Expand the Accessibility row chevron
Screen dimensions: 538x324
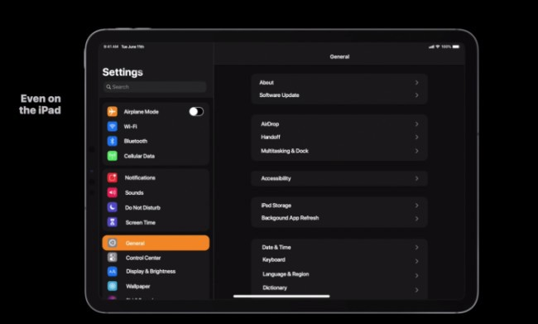click(x=416, y=178)
